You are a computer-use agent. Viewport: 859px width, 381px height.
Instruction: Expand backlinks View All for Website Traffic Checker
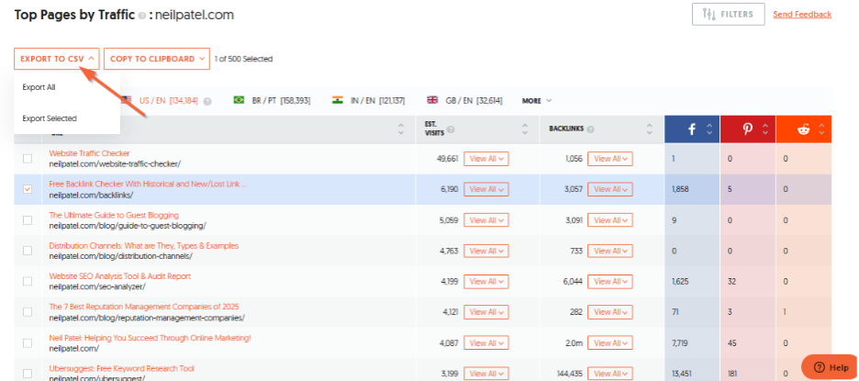click(610, 159)
